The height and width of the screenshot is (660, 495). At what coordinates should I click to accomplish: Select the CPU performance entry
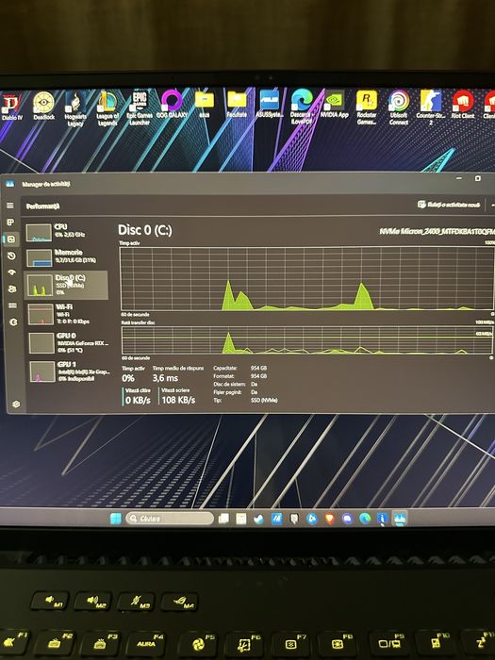click(67, 232)
